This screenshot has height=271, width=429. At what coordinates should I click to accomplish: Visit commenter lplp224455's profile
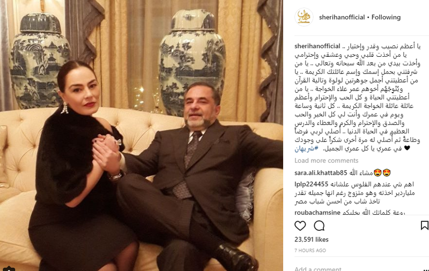[311, 184]
